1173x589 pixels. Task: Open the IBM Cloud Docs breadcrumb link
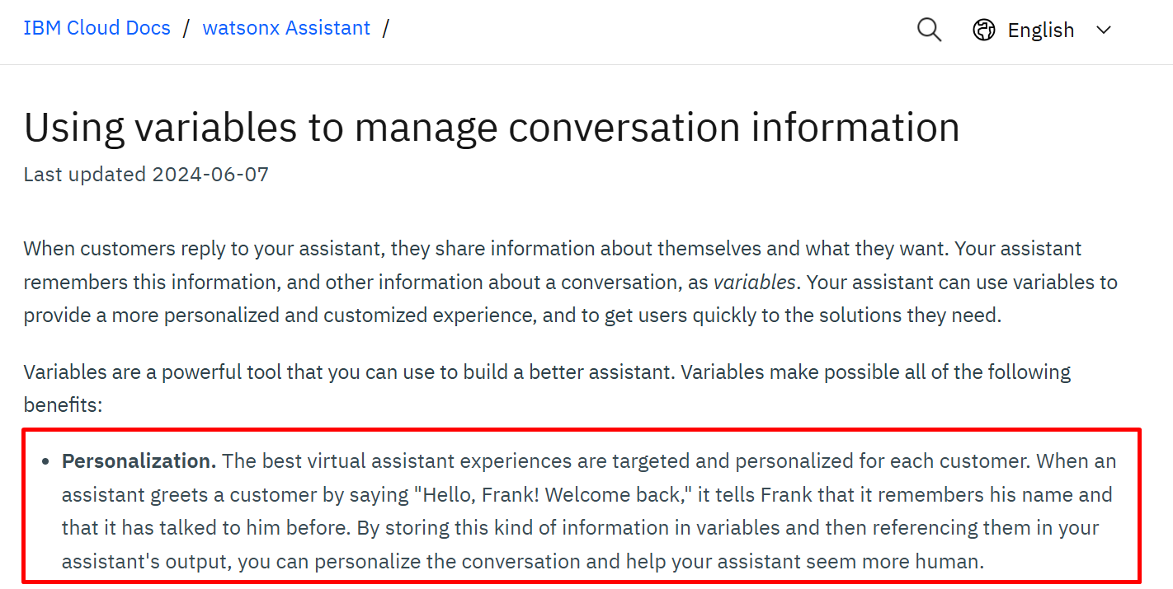click(x=97, y=27)
